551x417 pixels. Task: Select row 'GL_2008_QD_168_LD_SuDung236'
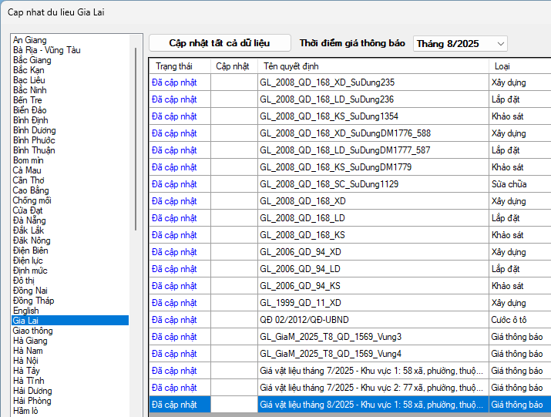[350, 99]
